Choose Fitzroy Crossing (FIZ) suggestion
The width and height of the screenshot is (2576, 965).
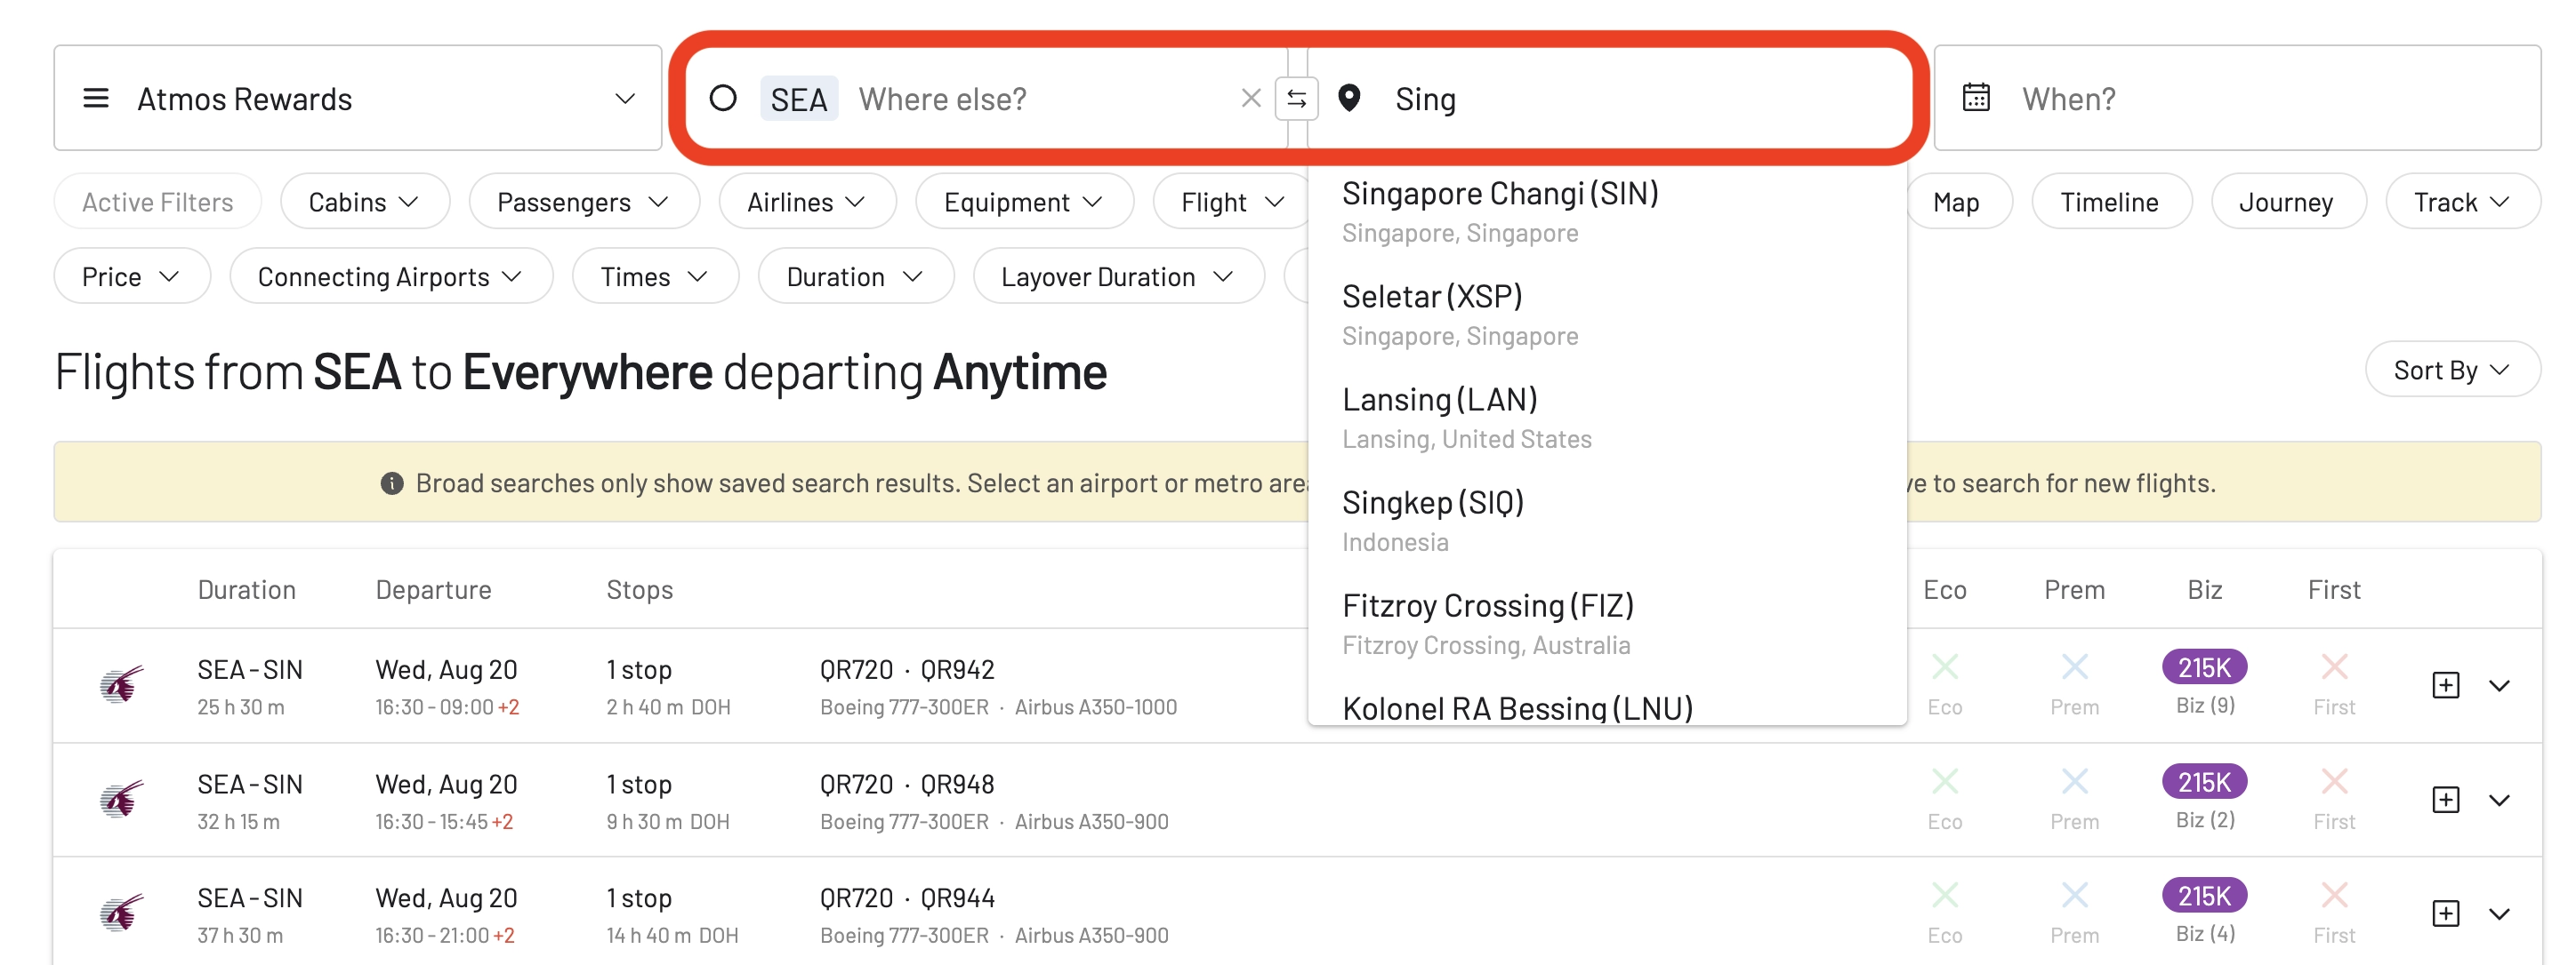point(1607,624)
